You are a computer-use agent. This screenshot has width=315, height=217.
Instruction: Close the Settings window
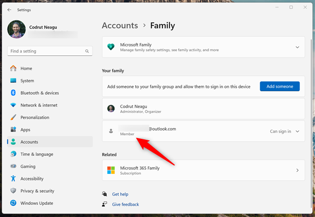click(x=305, y=7)
